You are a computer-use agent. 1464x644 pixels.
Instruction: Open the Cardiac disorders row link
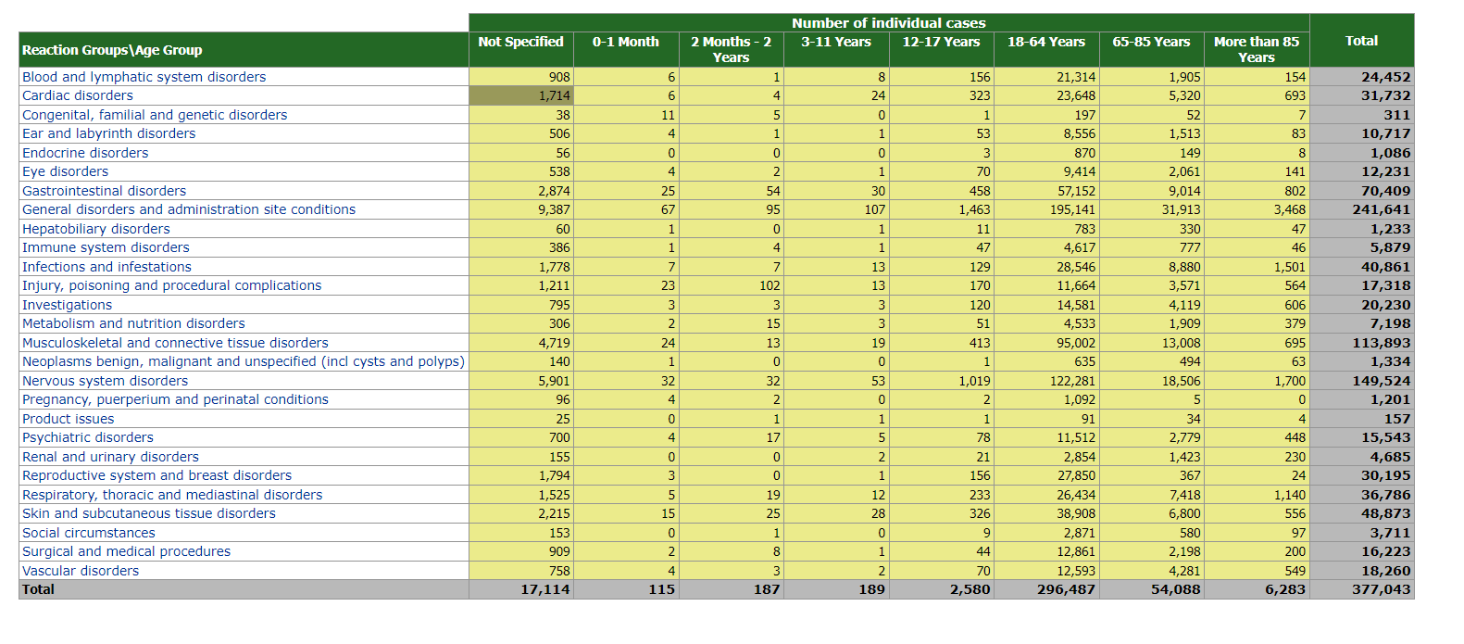point(78,95)
